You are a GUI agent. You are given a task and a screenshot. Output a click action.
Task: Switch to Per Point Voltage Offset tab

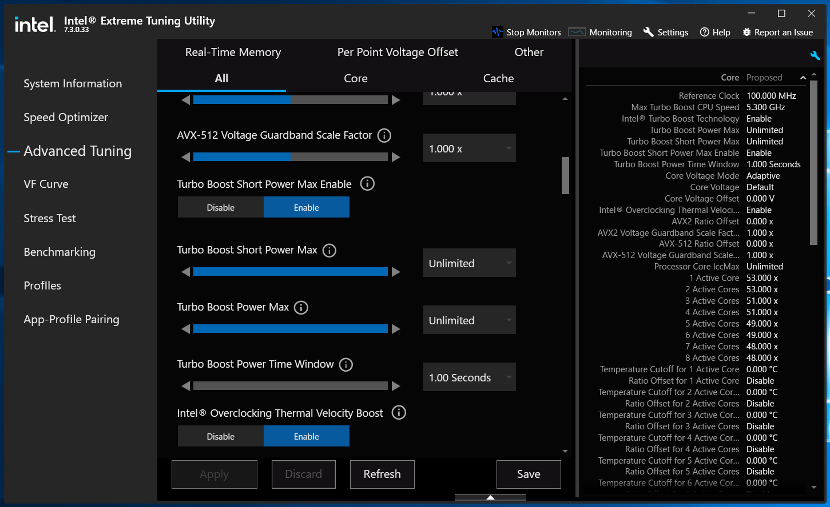tap(398, 52)
